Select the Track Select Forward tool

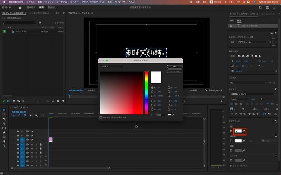4,114
